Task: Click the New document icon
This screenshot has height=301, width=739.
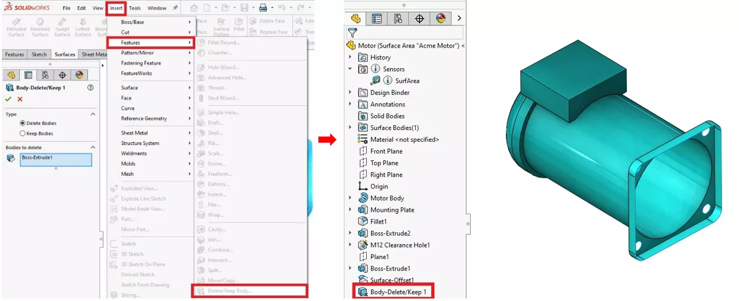Action: click(x=206, y=8)
